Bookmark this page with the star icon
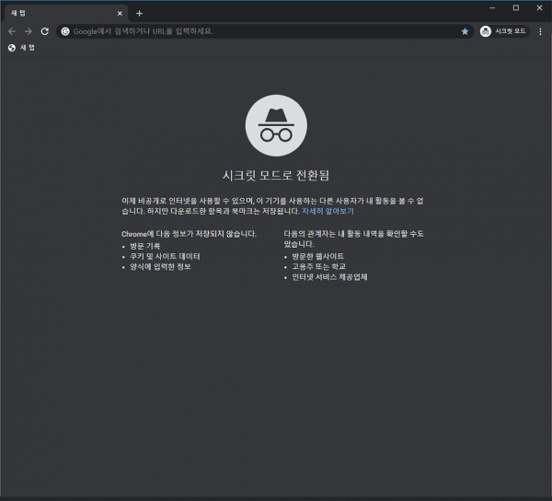Screen dimensions: 552x501 (465, 31)
